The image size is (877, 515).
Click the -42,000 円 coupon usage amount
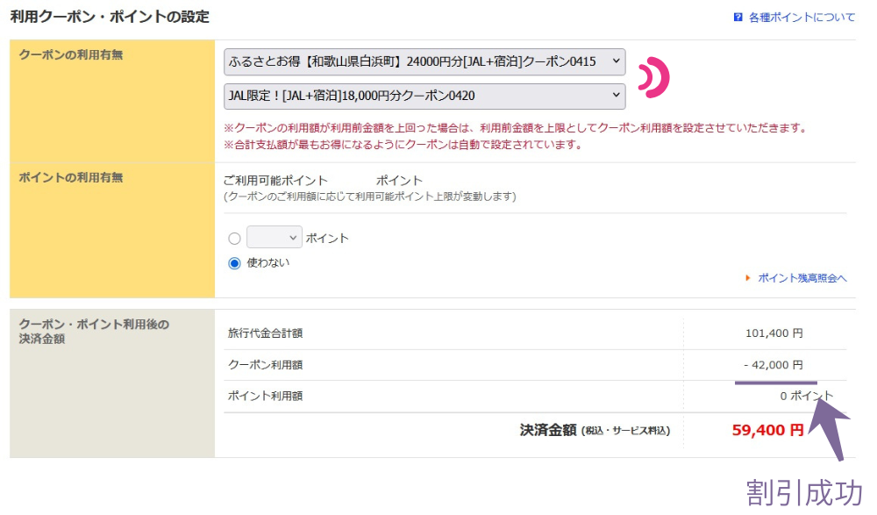pyautogui.click(x=772, y=365)
